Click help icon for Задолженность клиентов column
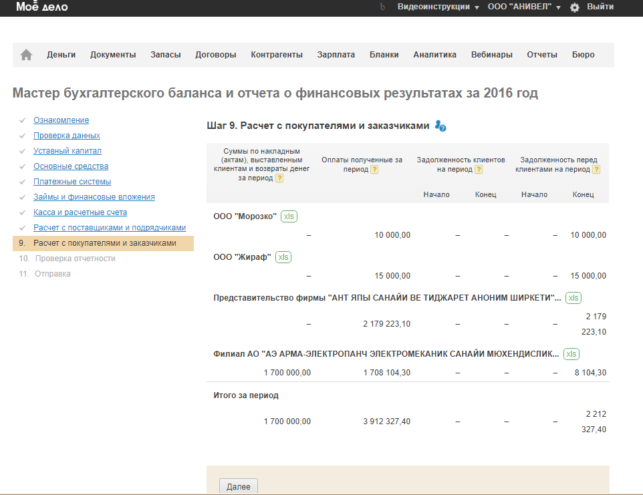This screenshot has height=495, width=643. [x=478, y=170]
